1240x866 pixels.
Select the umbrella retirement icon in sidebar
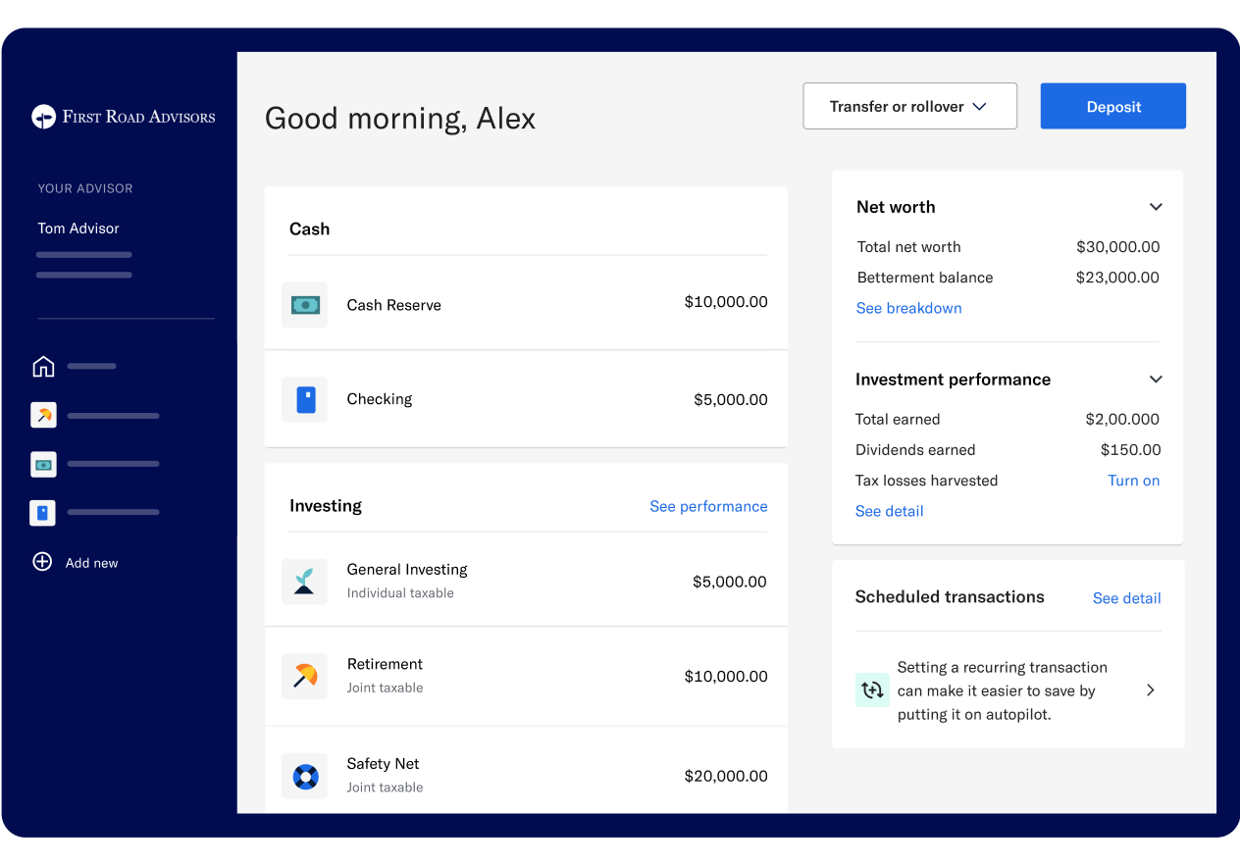tap(43, 415)
